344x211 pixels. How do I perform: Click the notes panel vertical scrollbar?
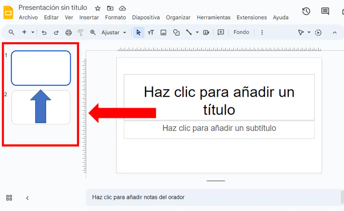tap(342, 197)
